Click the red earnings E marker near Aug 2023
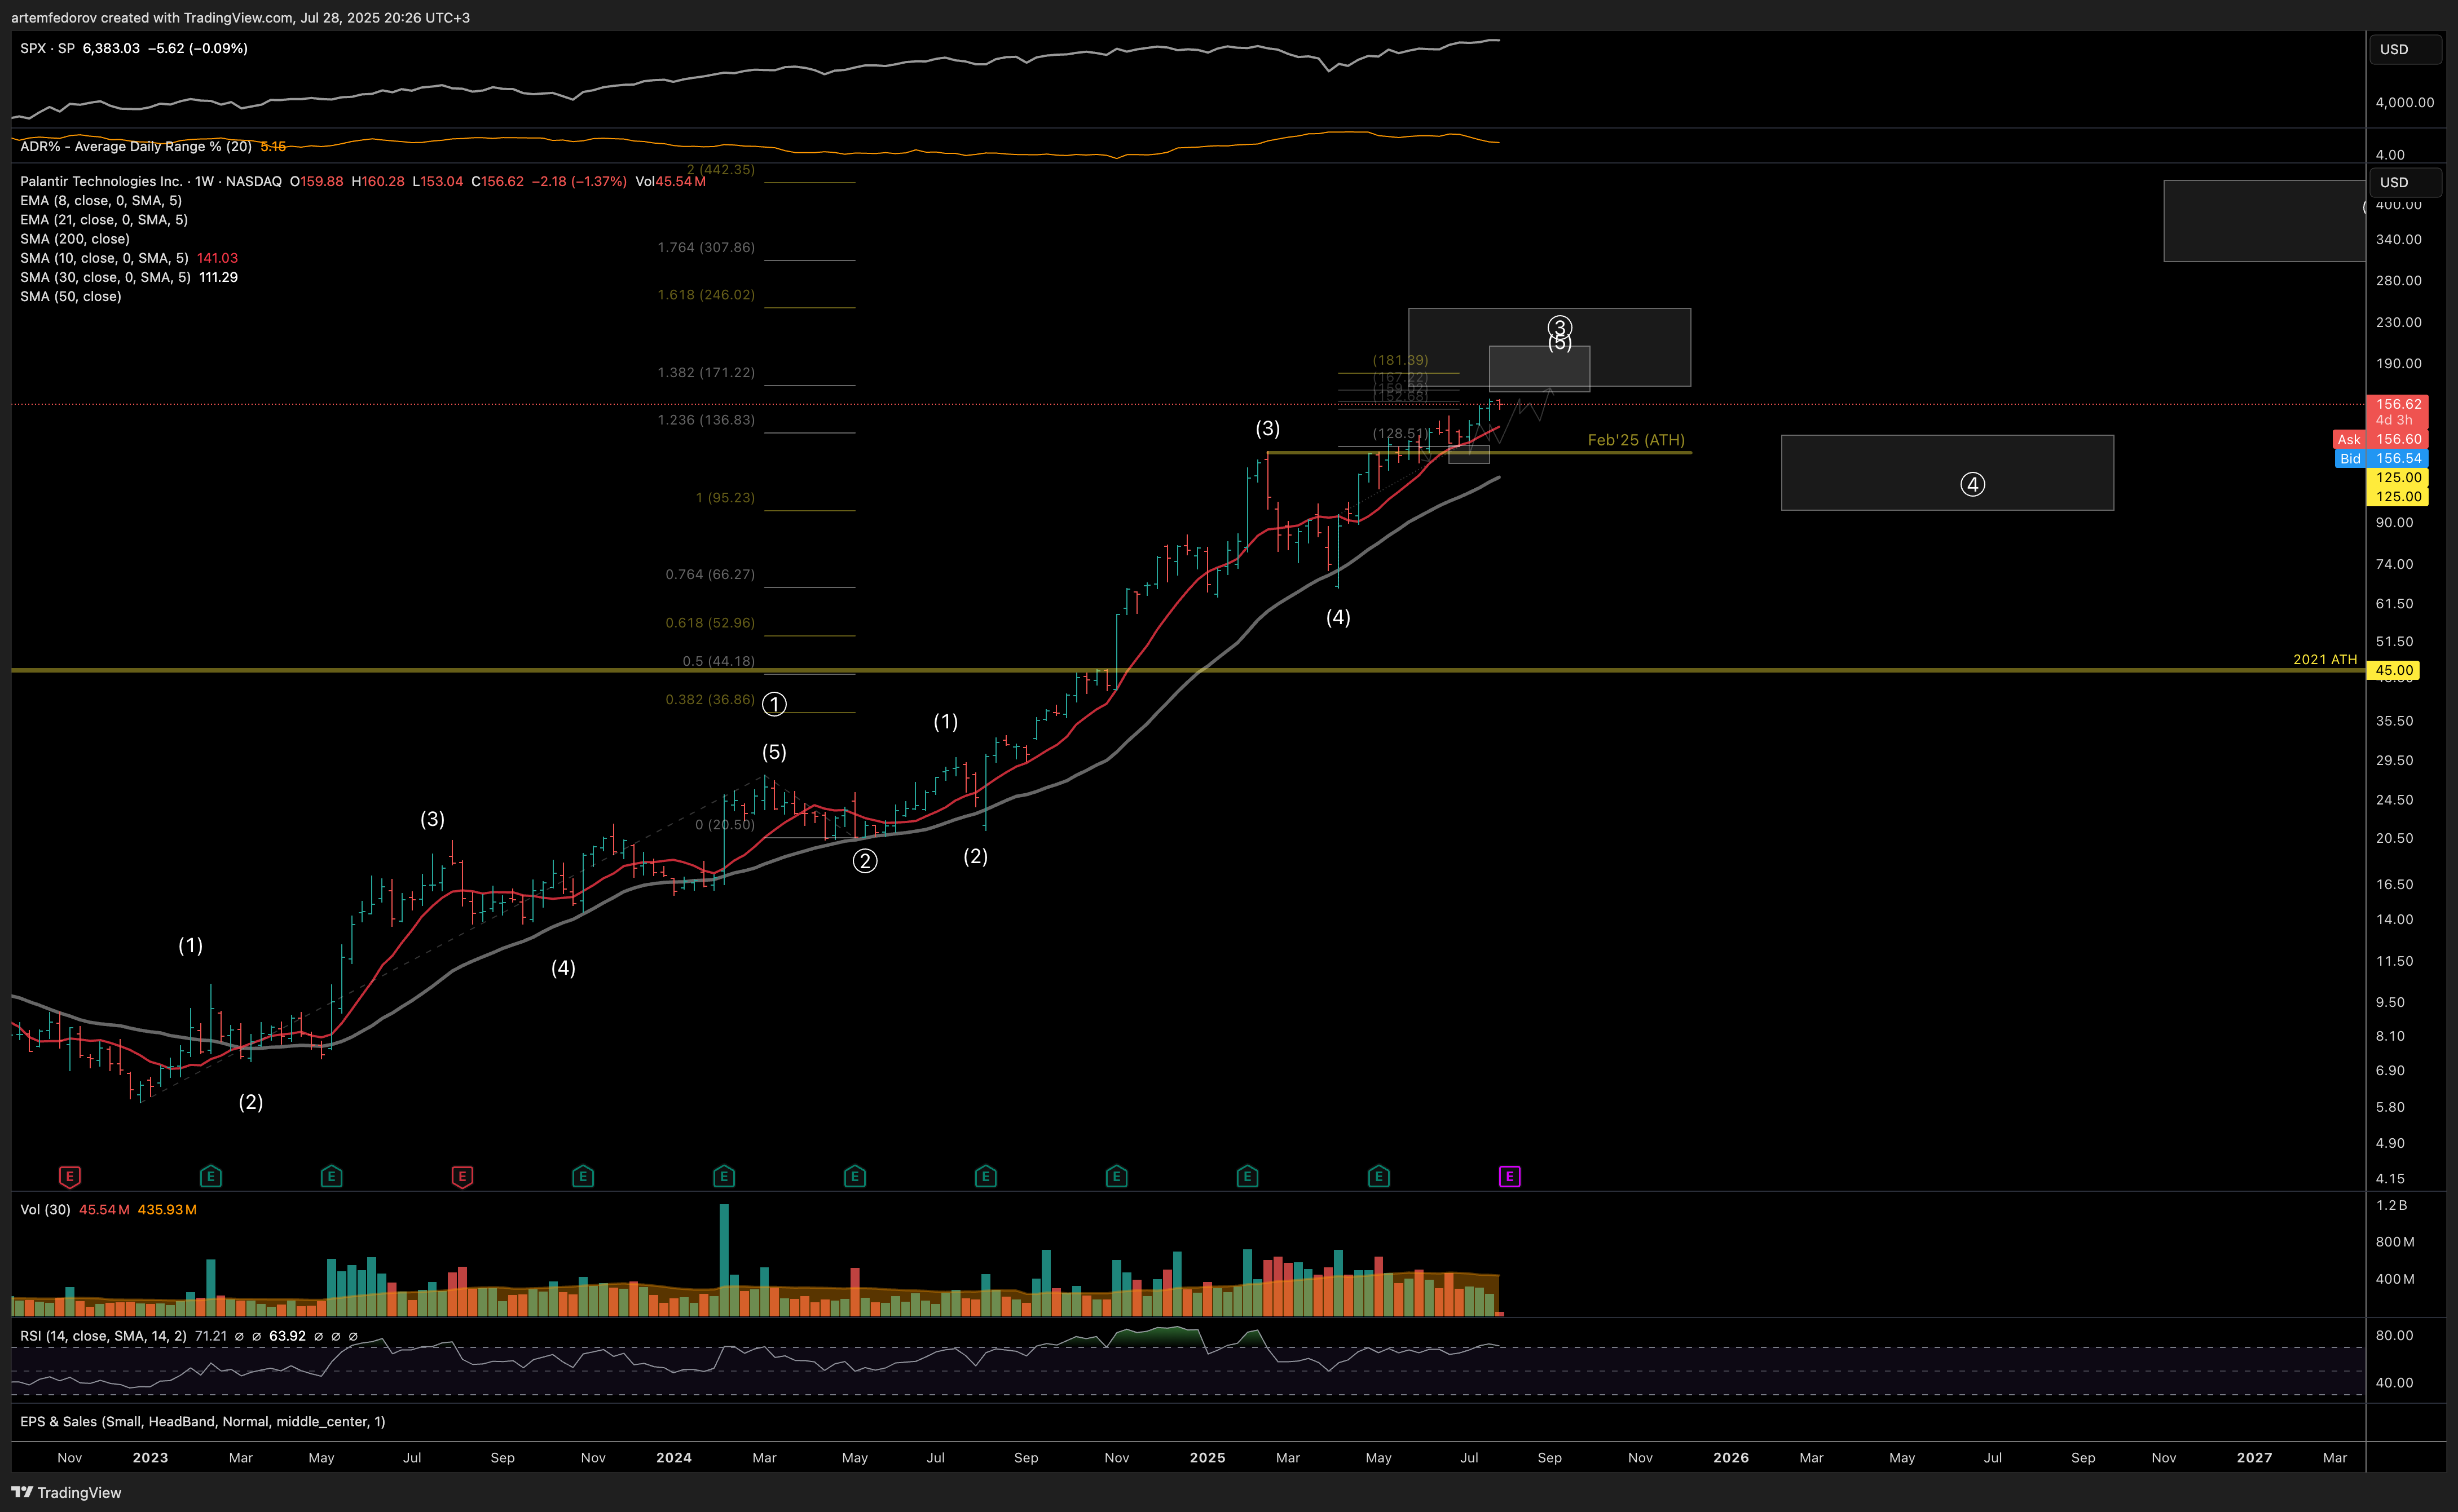2458x1512 pixels. point(461,1176)
